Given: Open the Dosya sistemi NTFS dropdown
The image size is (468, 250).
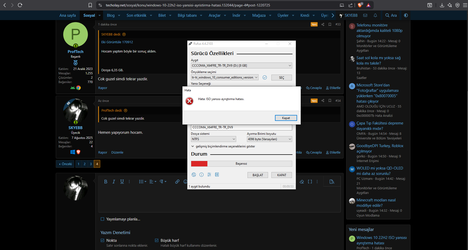Looking at the screenshot, I should tap(214, 139).
